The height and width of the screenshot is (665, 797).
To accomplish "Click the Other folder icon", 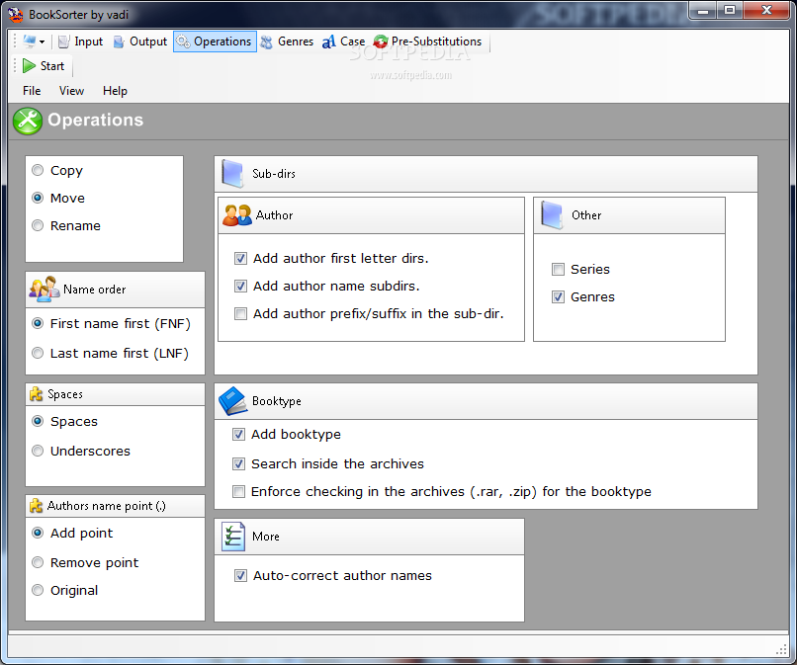I will pos(552,215).
